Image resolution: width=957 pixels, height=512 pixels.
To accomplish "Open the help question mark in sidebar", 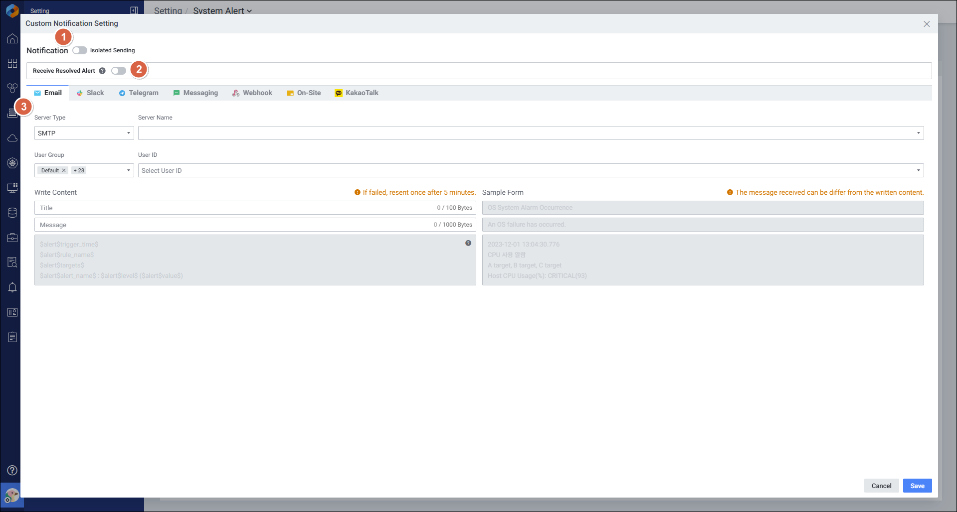I will (x=12, y=470).
